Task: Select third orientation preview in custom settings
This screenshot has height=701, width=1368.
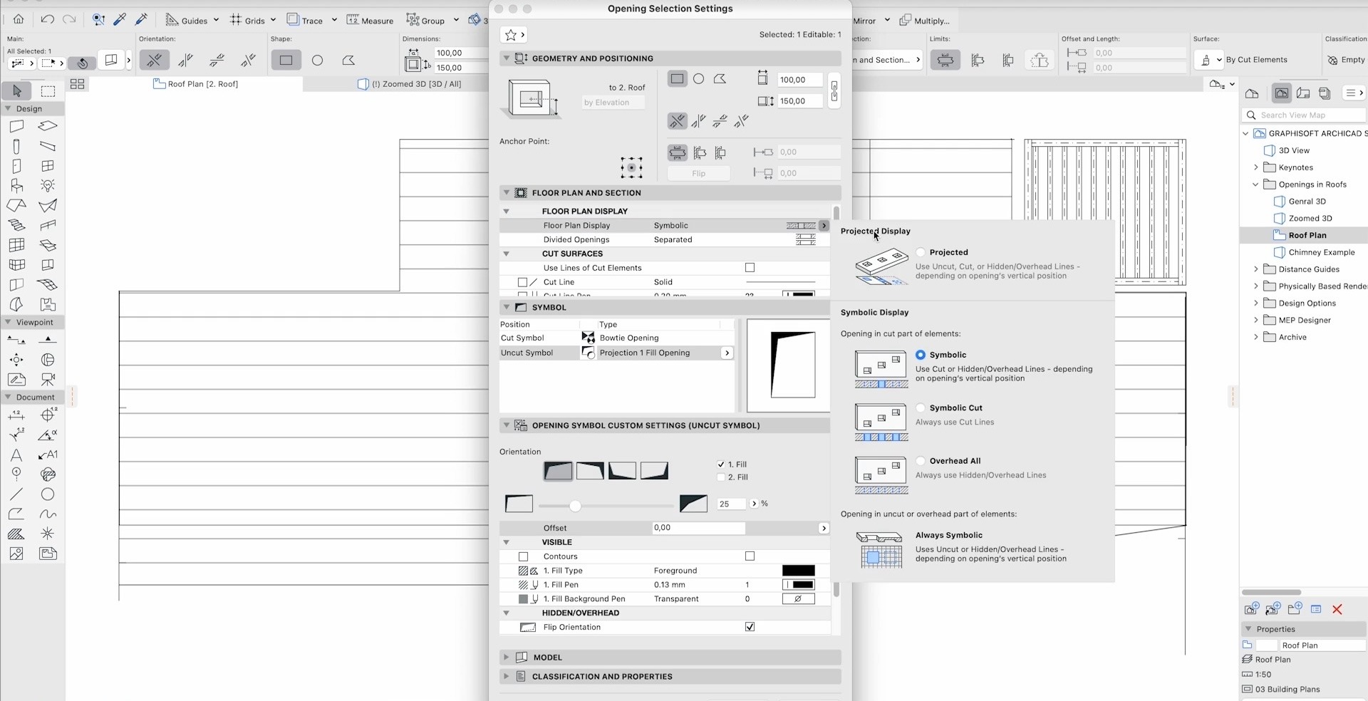Action: click(622, 471)
